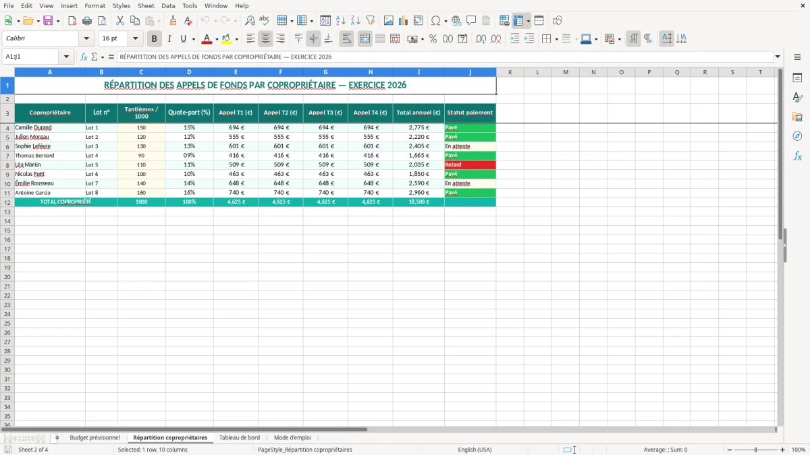Click the Copy icon
This screenshot has width=810, height=455.
pos(135,21)
